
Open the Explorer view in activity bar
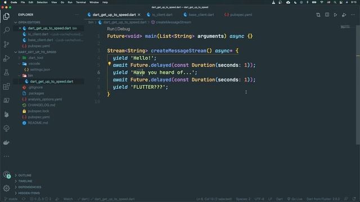(6, 16)
